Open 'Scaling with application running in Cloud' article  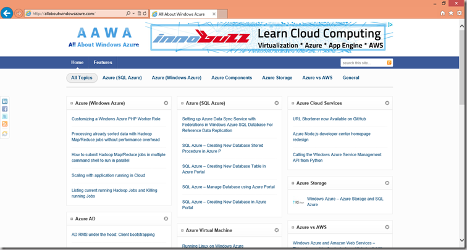pyautogui.click(x=108, y=175)
